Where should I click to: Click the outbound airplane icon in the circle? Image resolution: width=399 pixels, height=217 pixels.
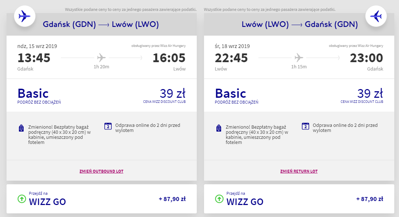tap(24, 16)
